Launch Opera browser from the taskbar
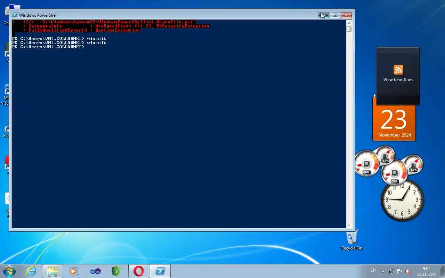The image size is (445, 278). click(x=138, y=271)
